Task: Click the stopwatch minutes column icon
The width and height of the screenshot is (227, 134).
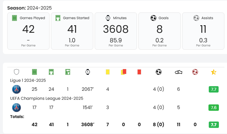Action: tap(88, 72)
